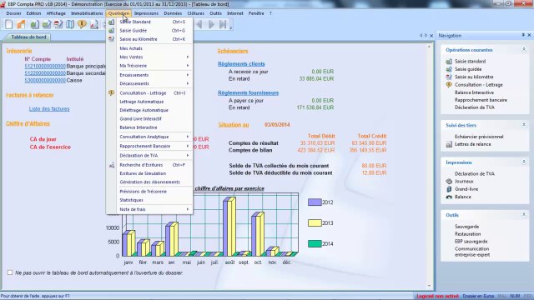
Task: Click Sauvegarde in the Outils panel
Action: 467,227
